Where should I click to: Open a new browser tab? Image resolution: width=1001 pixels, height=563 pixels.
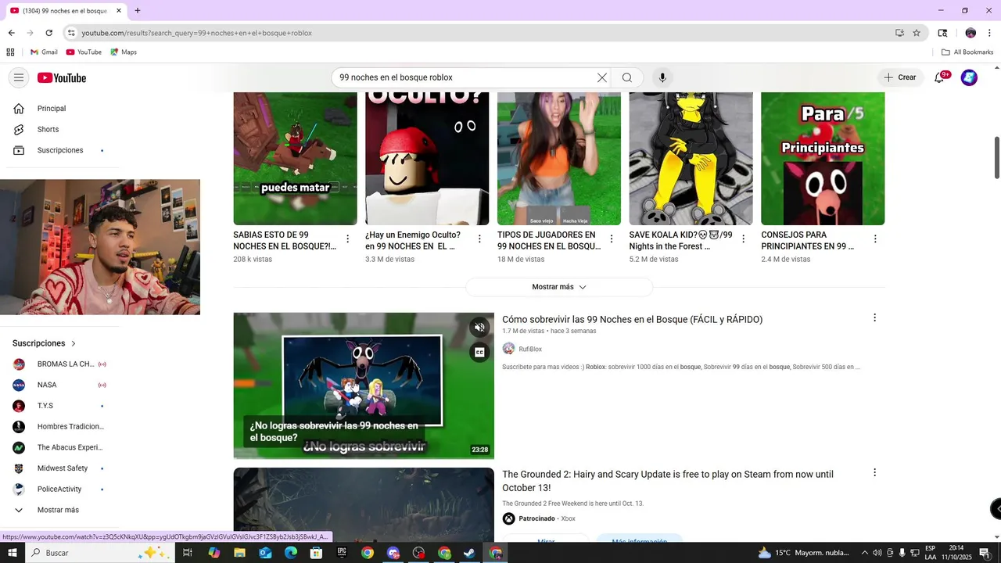(138, 11)
